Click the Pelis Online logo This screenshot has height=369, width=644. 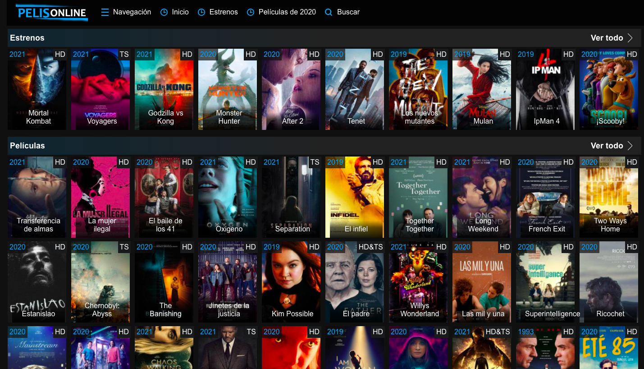[51, 13]
